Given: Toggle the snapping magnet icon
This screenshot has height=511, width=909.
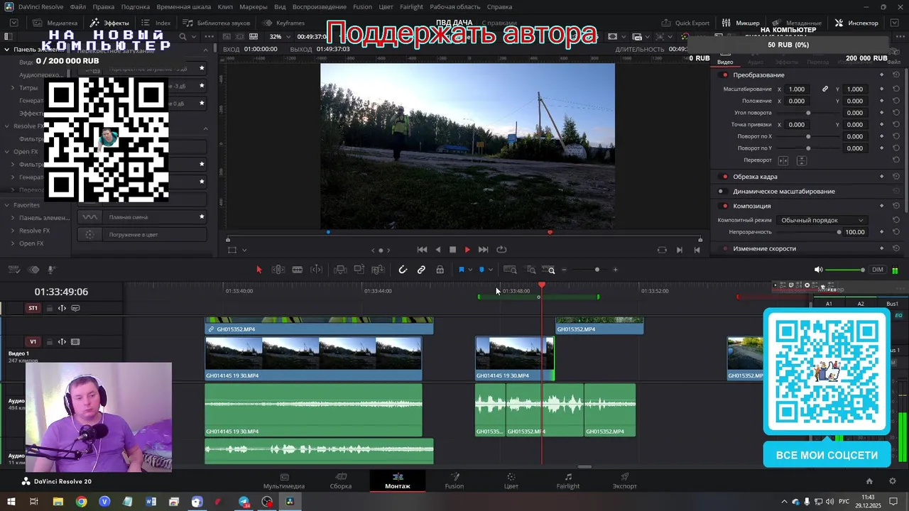Looking at the screenshot, I should pos(403,270).
